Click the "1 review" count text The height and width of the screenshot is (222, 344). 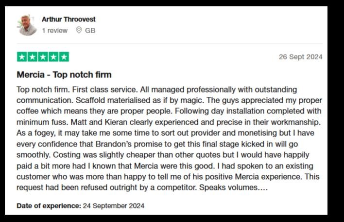tap(55, 30)
